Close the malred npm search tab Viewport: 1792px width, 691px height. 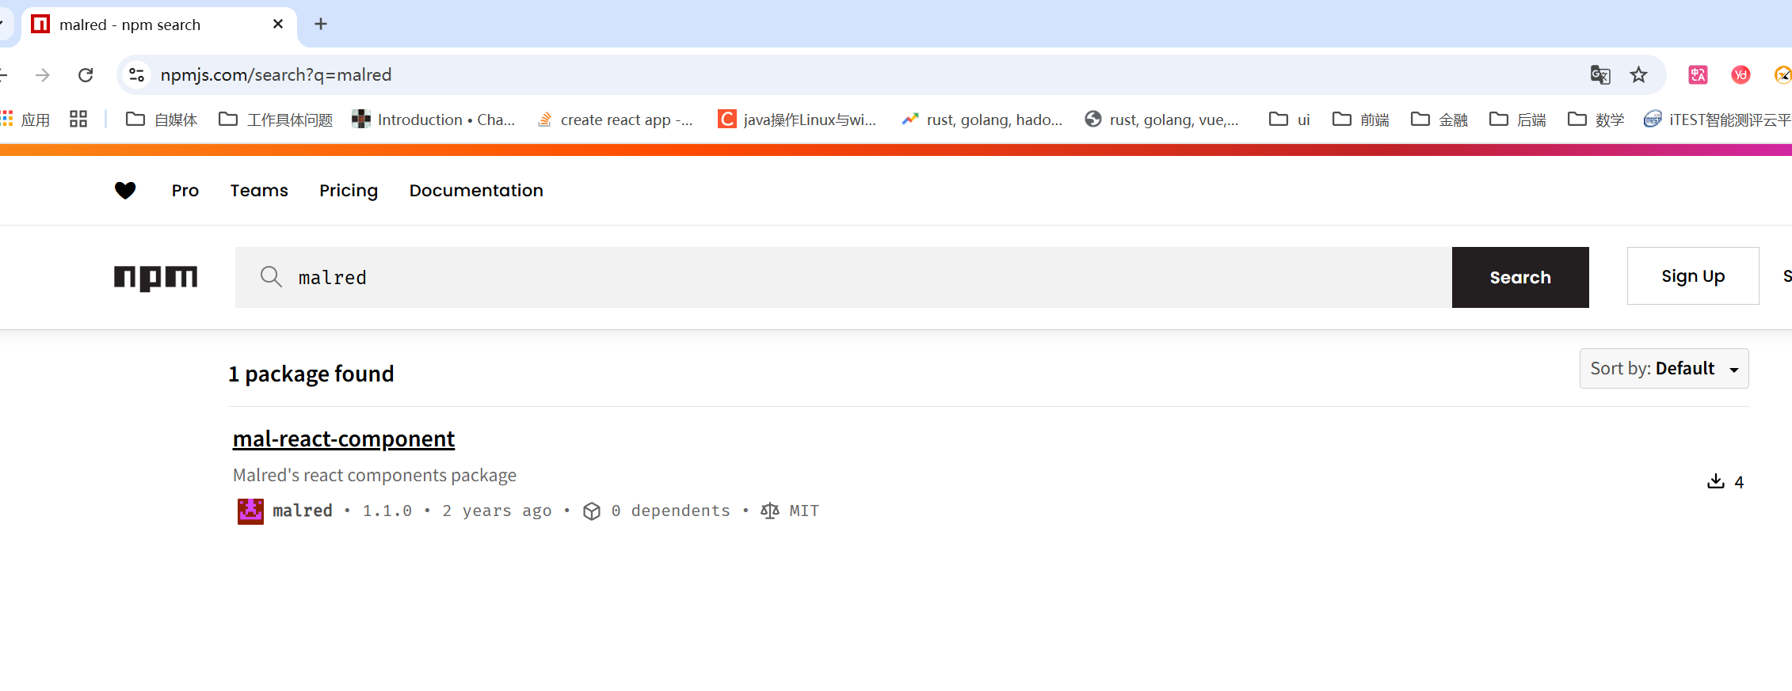278,25
